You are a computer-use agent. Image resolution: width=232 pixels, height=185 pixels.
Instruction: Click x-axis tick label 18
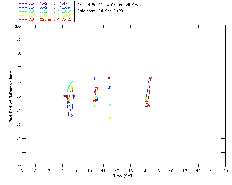tap(198, 171)
